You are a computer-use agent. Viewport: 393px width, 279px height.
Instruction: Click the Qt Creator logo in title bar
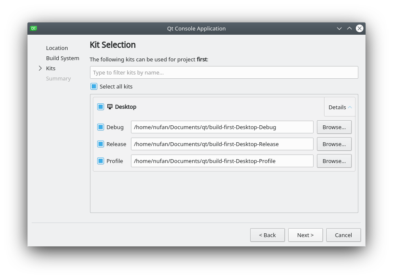(x=33, y=28)
